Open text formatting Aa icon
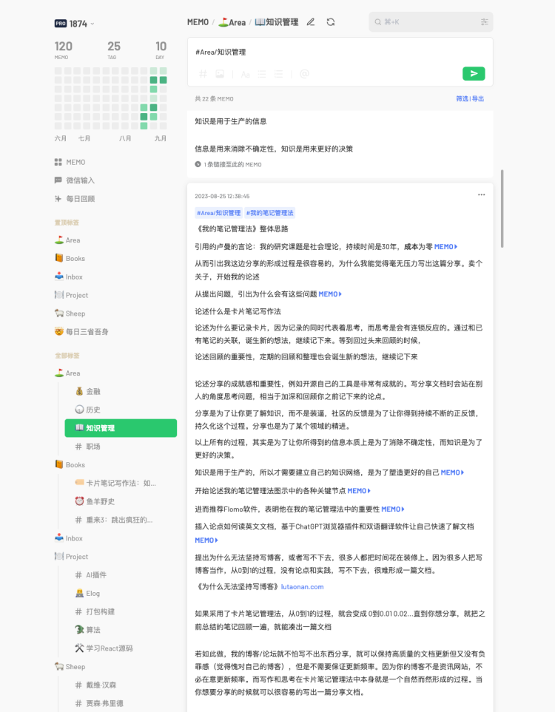Viewport: 555px width, 712px height. click(246, 74)
